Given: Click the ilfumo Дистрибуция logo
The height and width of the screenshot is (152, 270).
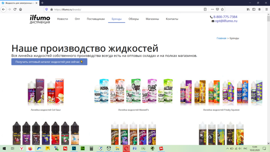Looking at the screenshot, I should (x=40, y=19).
